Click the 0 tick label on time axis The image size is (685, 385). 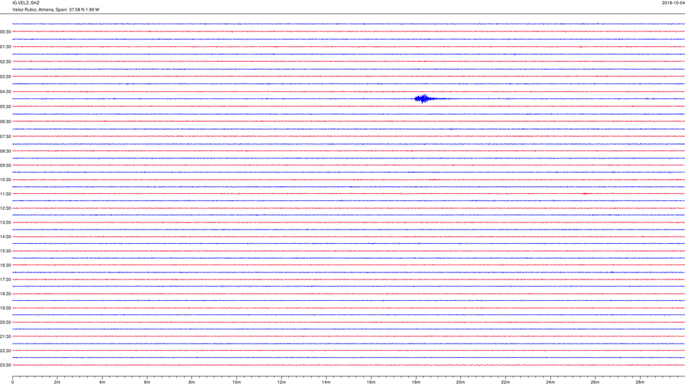pos(13,382)
